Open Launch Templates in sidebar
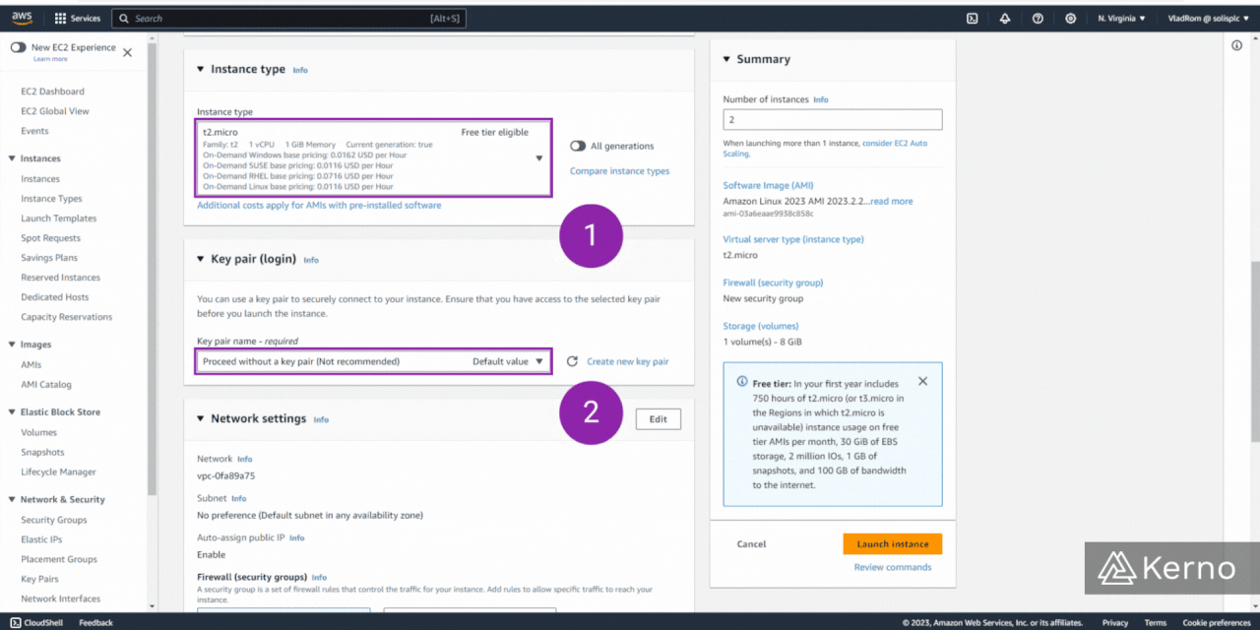 59,219
